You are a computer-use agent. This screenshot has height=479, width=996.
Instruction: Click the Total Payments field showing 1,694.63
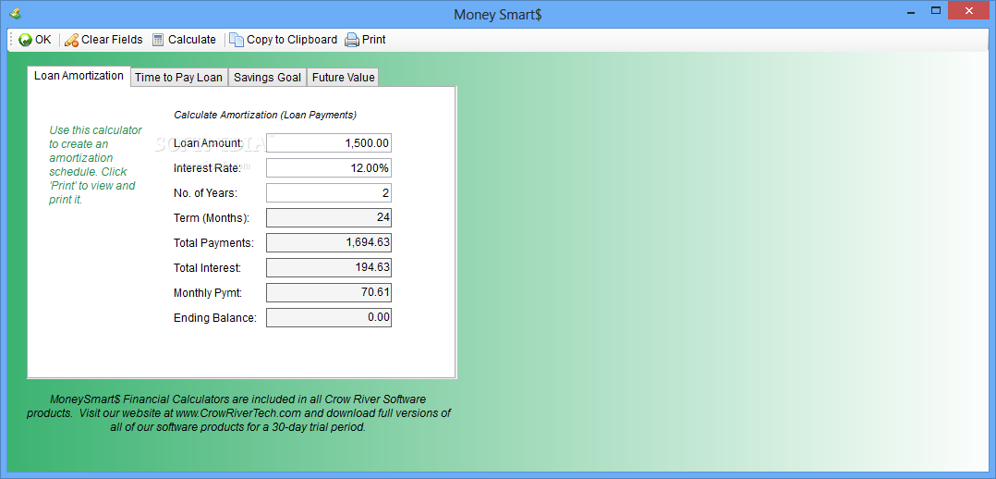328,242
